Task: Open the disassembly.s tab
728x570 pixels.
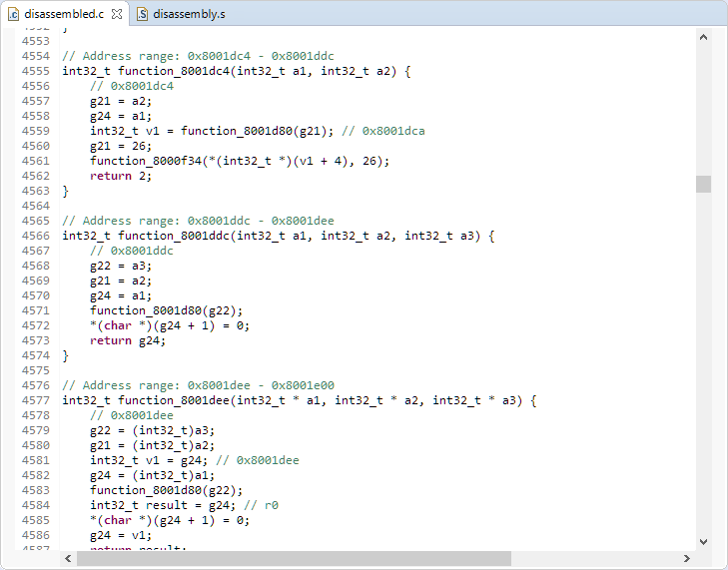Action: (189, 14)
